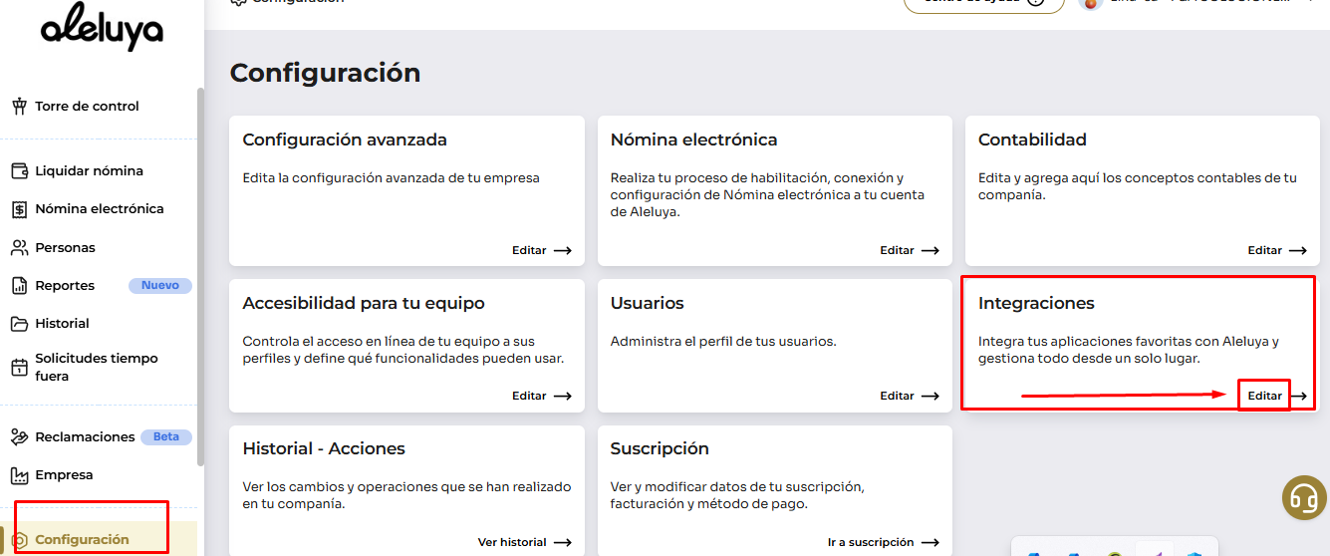Click the Nómina electrónica dollar-document icon
Screen dimensions: 1330x556
(19, 209)
